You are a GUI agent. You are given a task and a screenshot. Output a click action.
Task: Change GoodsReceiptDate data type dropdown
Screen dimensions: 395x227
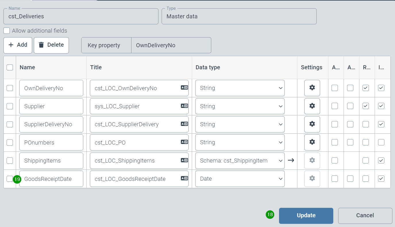point(240,179)
